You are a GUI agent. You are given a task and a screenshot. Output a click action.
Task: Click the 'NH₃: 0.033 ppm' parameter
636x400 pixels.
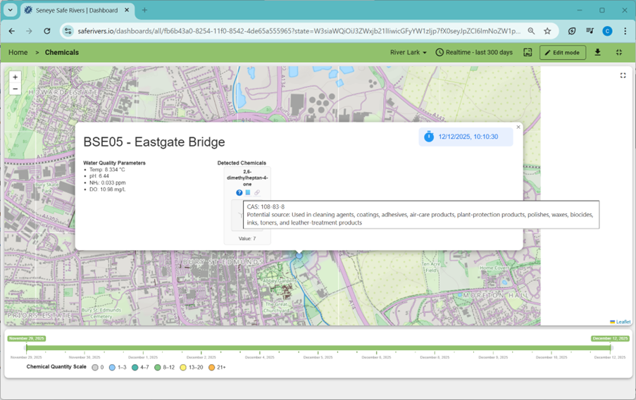pyautogui.click(x=108, y=183)
